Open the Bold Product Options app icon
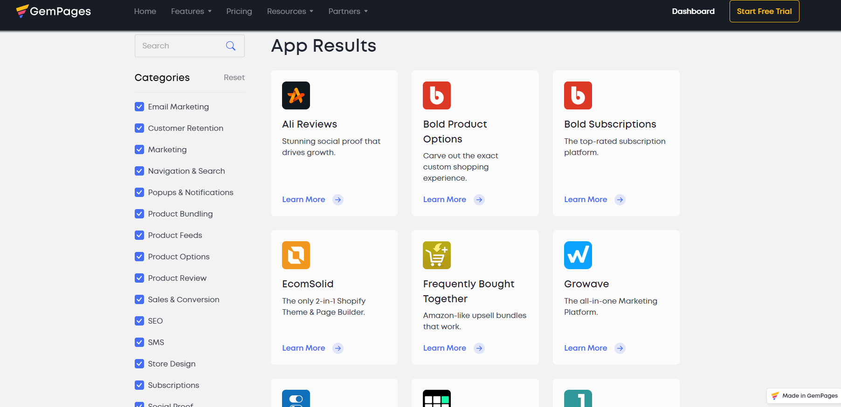This screenshot has width=841, height=407. (437, 95)
